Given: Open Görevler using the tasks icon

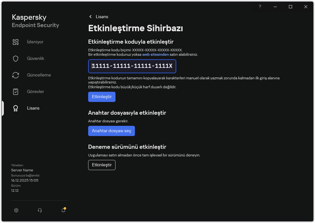Looking at the screenshot, I should tap(16, 91).
